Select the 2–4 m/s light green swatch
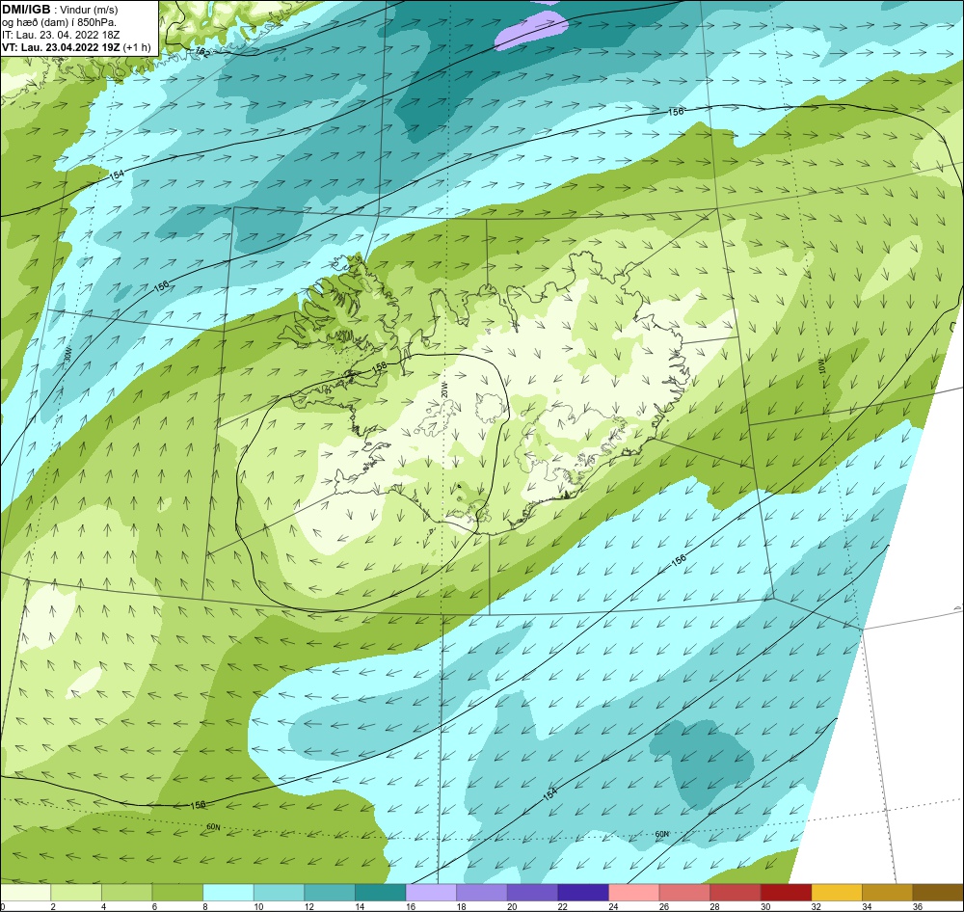Viewport: 964px width, 912px height. [76, 892]
